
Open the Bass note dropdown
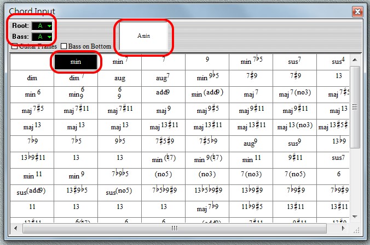pos(42,37)
